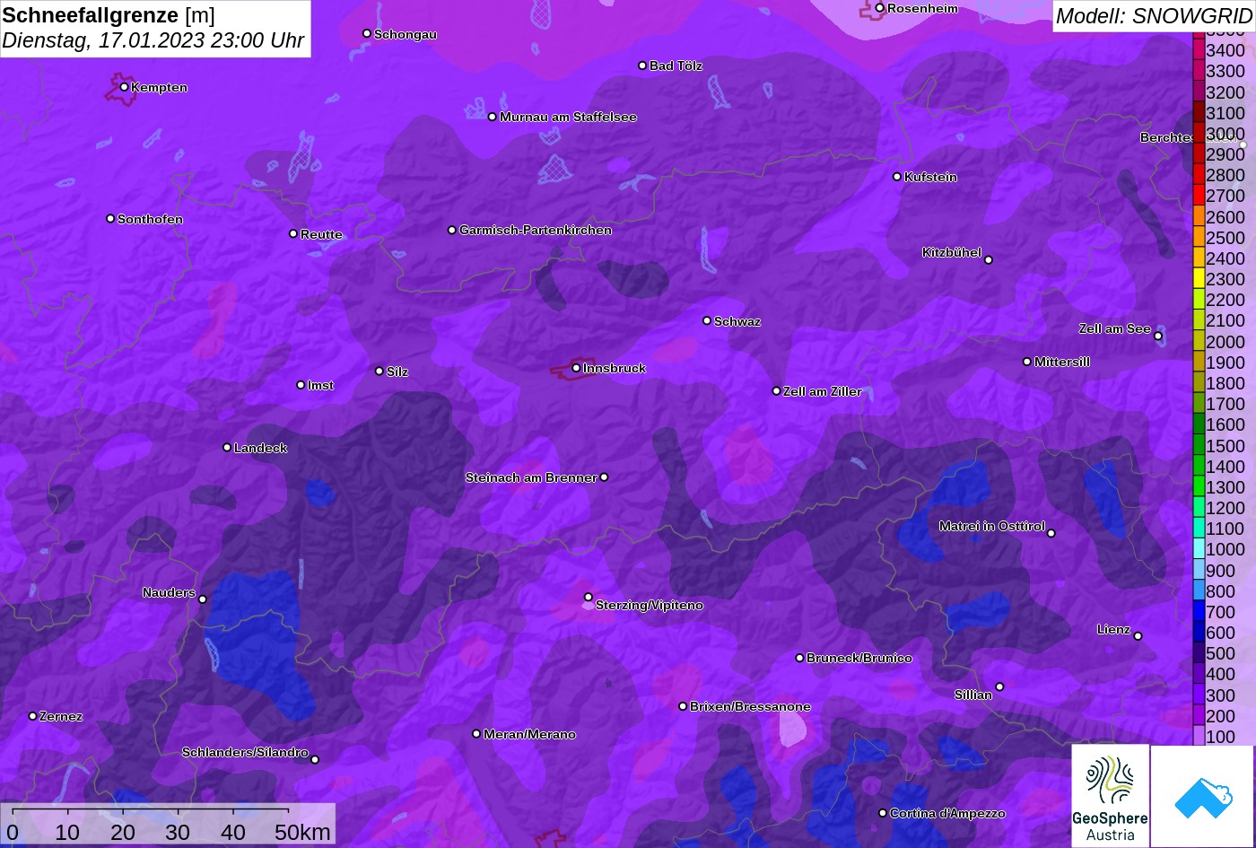1256x848 pixels.
Task: Click the Bruneck/Brunico label
Action: tap(859, 658)
